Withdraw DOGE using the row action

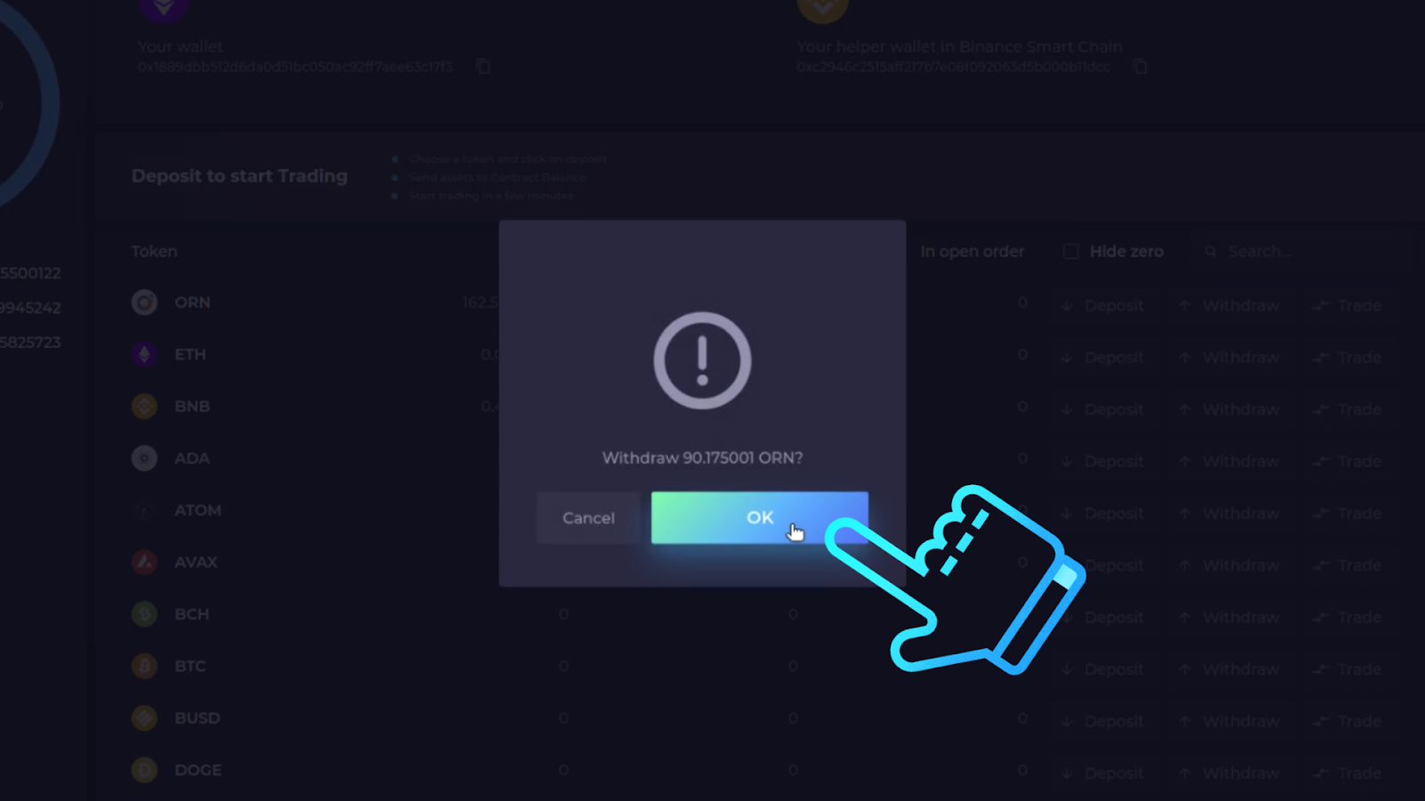(x=1229, y=773)
